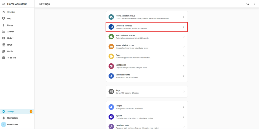Click the HACS store icon

[4, 45]
